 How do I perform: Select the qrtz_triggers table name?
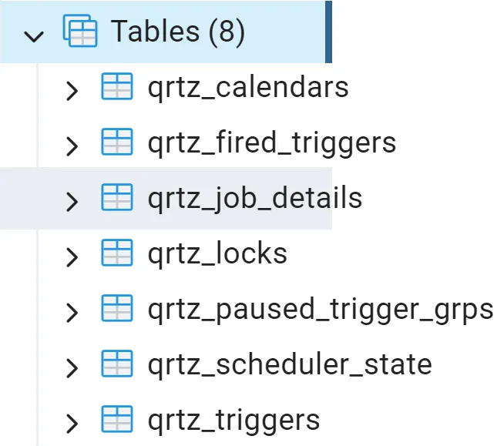(234, 421)
